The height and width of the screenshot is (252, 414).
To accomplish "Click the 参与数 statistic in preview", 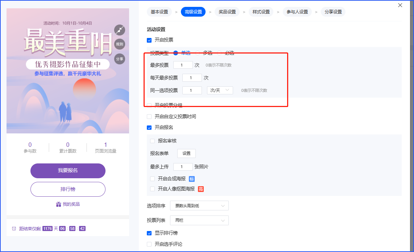I will [30, 148].
